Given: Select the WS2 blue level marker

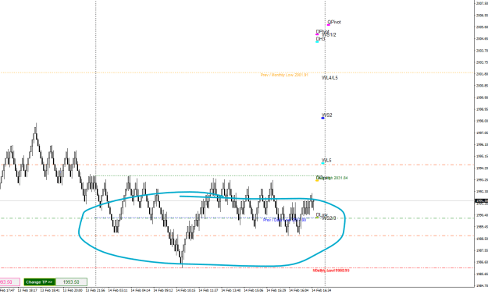Looking at the screenshot, I should click(x=322, y=118).
